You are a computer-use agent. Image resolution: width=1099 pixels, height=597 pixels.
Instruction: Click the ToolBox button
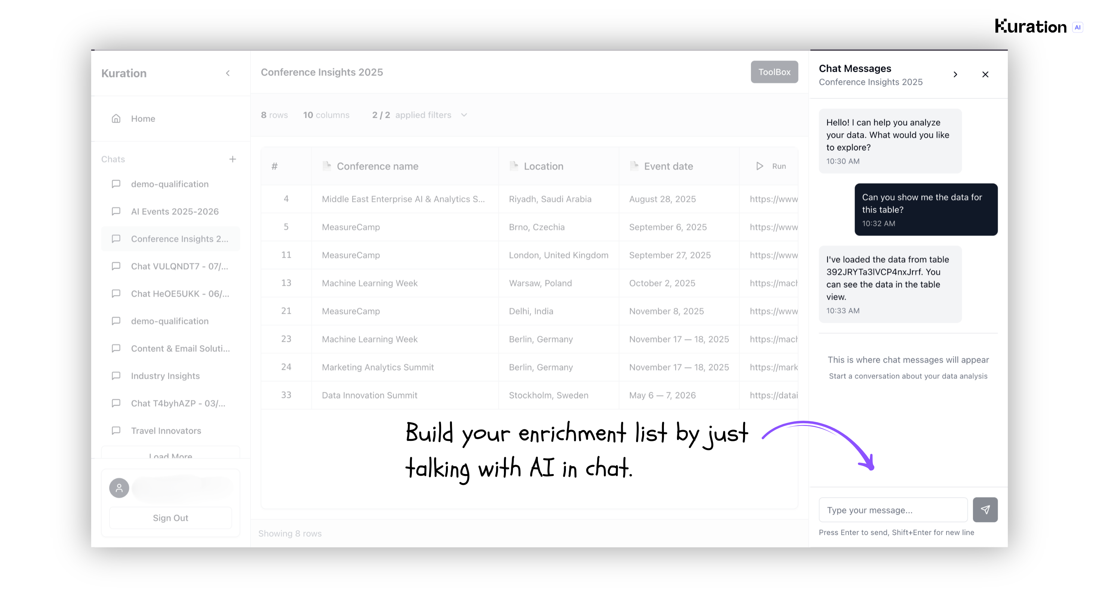(774, 72)
